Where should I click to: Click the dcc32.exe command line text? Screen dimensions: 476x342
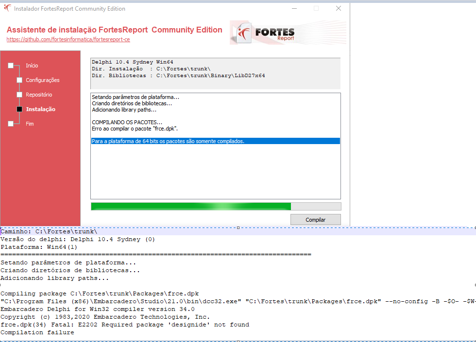pyautogui.click(x=238, y=302)
